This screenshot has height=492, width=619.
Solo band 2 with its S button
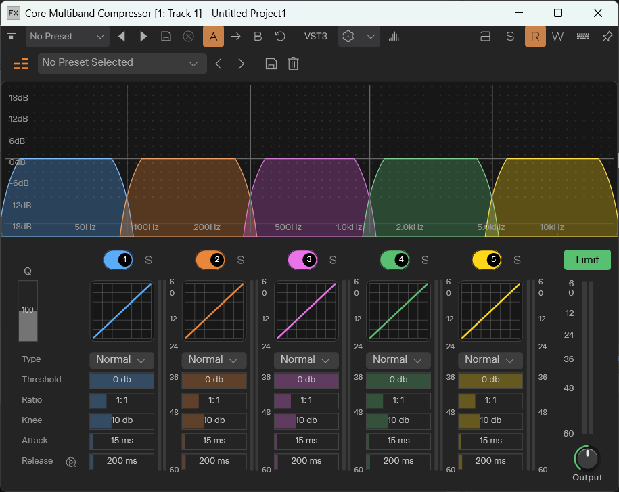pyautogui.click(x=240, y=260)
